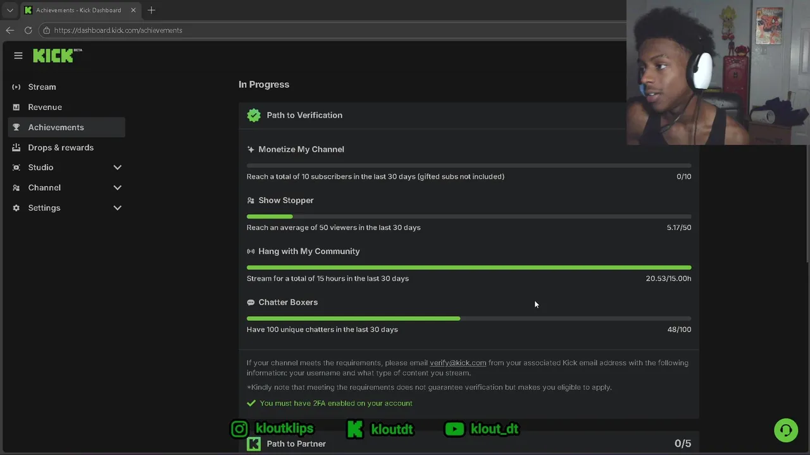Click 'Reach a total of 10 subscribers' text
Screen dimensions: 810x455
click(x=375, y=177)
